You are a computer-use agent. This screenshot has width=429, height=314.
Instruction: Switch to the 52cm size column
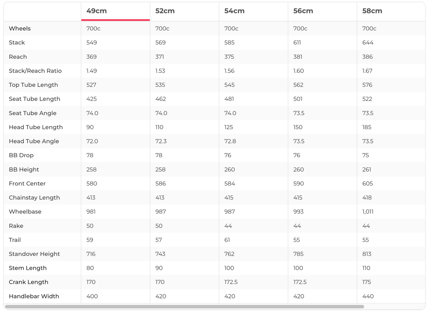tap(165, 11)
